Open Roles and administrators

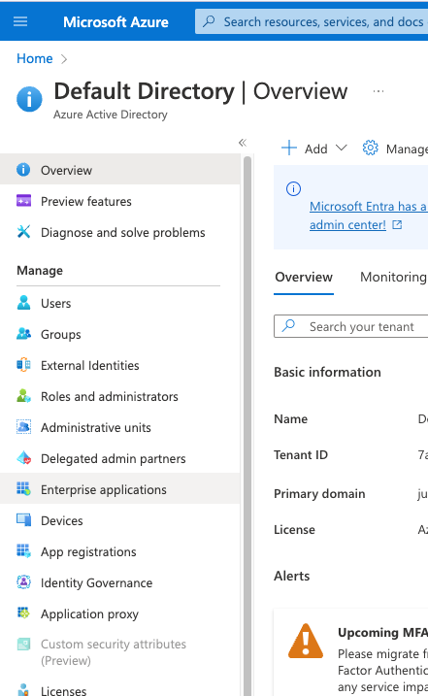point(120,396)
